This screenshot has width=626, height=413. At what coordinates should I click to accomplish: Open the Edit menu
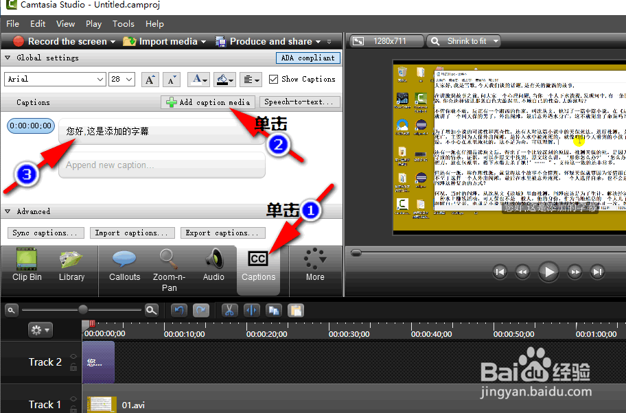[38, 23]
